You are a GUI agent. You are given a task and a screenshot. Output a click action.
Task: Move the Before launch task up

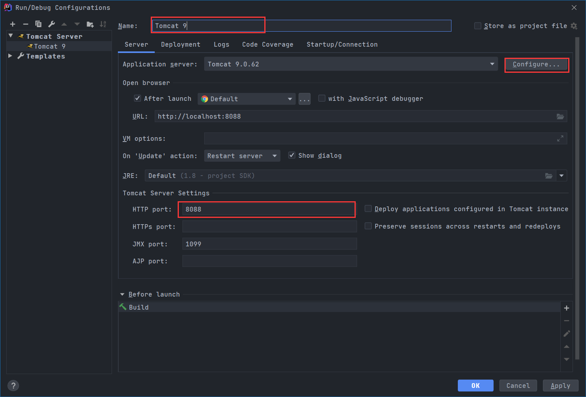567,346
